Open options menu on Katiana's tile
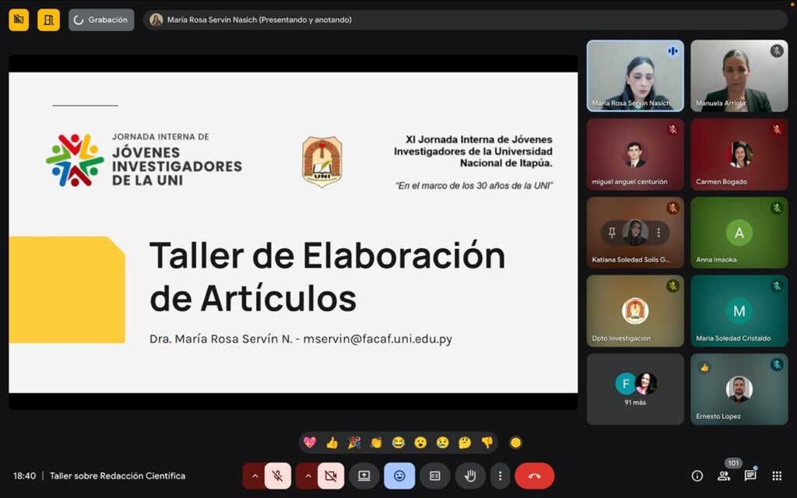This screenshot has height=498, width=797. coord(658,232)
